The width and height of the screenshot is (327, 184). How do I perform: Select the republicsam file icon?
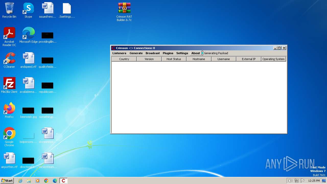pyautogui.click(x=48, y=87)
